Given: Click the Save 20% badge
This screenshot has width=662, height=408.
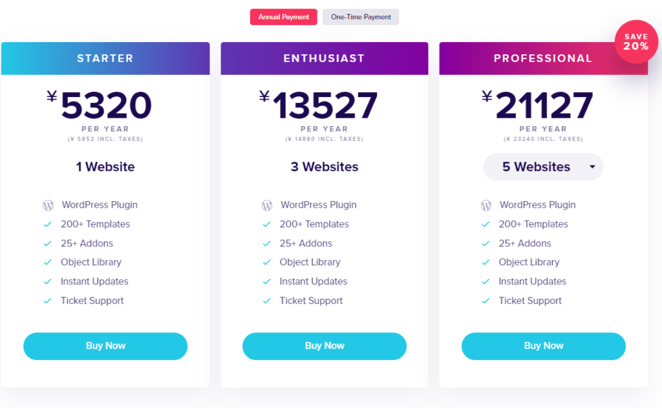Looking at the screenshot, I should point(635,42).
